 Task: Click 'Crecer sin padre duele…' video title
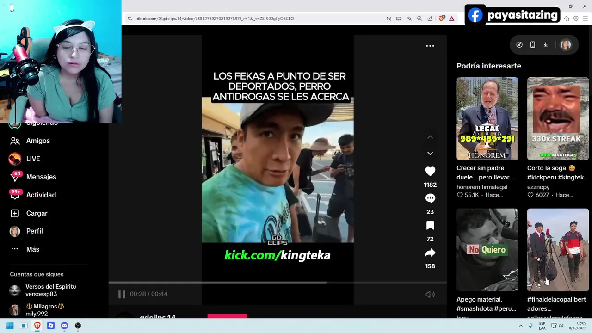pyautogui.click(x=486, y=173)
